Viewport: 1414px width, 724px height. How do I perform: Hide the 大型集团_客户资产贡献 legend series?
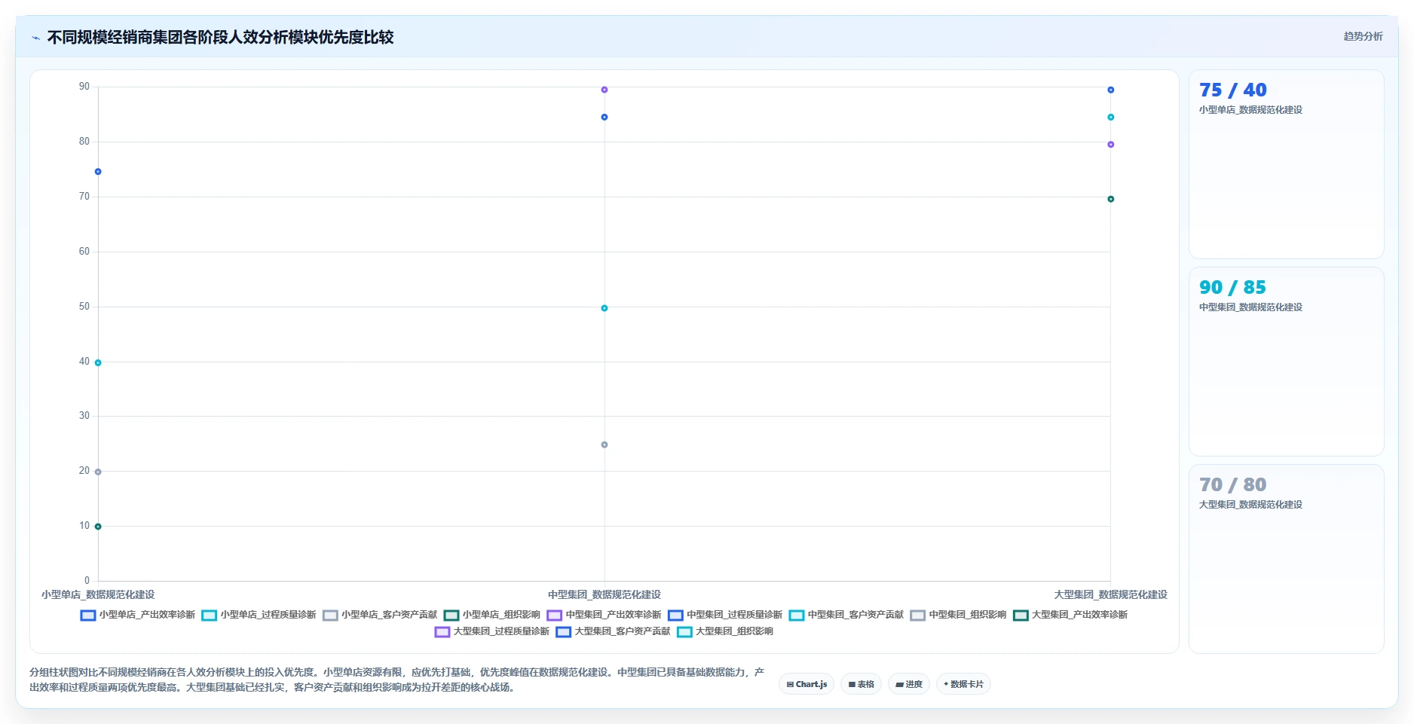coord(613,631)
